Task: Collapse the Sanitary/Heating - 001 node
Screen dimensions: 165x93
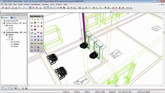Action: (x=2, y=33)
